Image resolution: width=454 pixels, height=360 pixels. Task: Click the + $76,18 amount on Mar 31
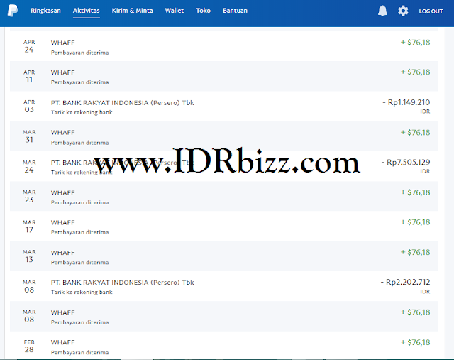pyautogui.click(x=415, y=133)
